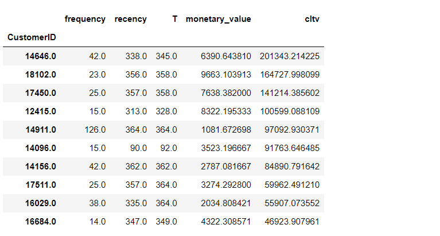Click the T column header
This screenshot has width=440, height=236.
point(174,19)
